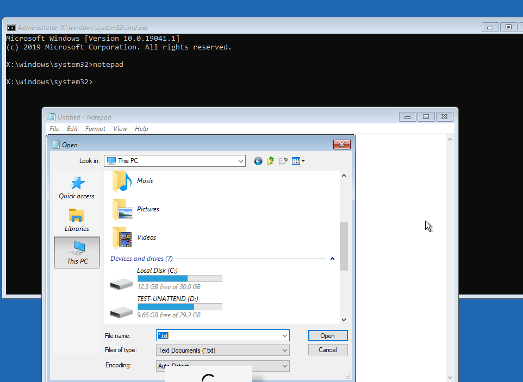Click the Open button in dialog

[328, 336]
